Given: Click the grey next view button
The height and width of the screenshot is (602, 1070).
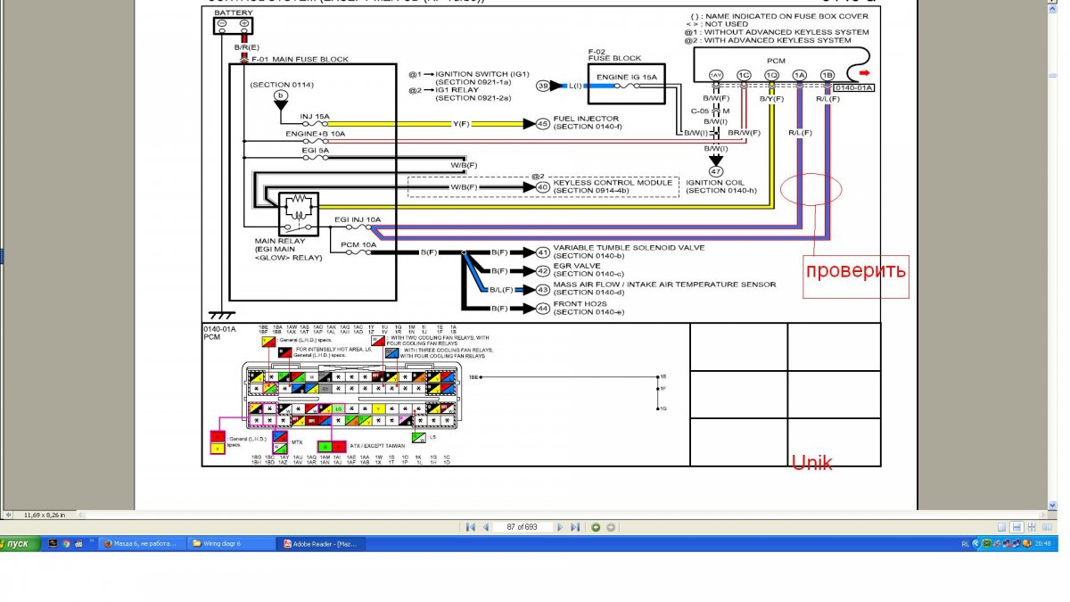Looking at the screenshot, I should tap(611, 527).
